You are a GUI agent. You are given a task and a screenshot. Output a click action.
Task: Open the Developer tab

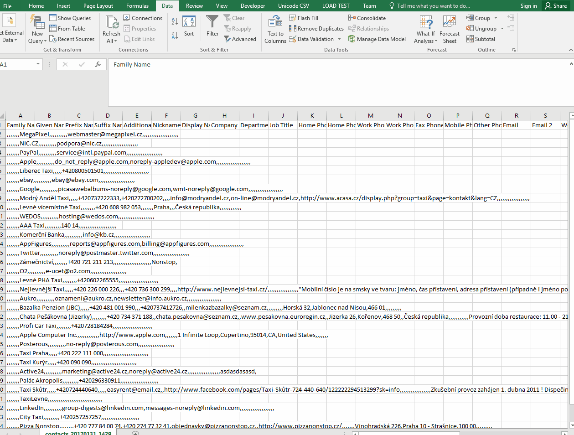coord(253,6)
